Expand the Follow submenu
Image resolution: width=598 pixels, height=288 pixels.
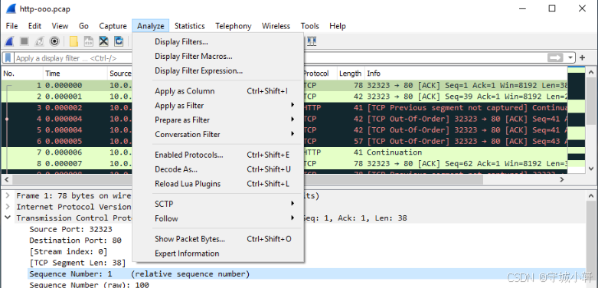tap(218, 218)
